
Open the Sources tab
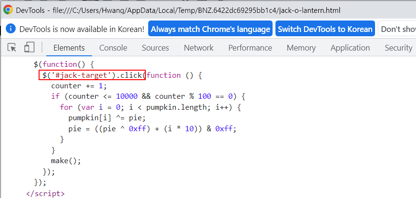(x=155, y=48)
